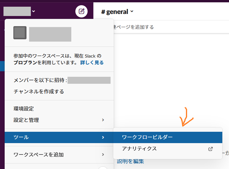Screen dimensions: 229x169
Task: Click the ページを追加する bookmark bar text
Action: (134, 27)
